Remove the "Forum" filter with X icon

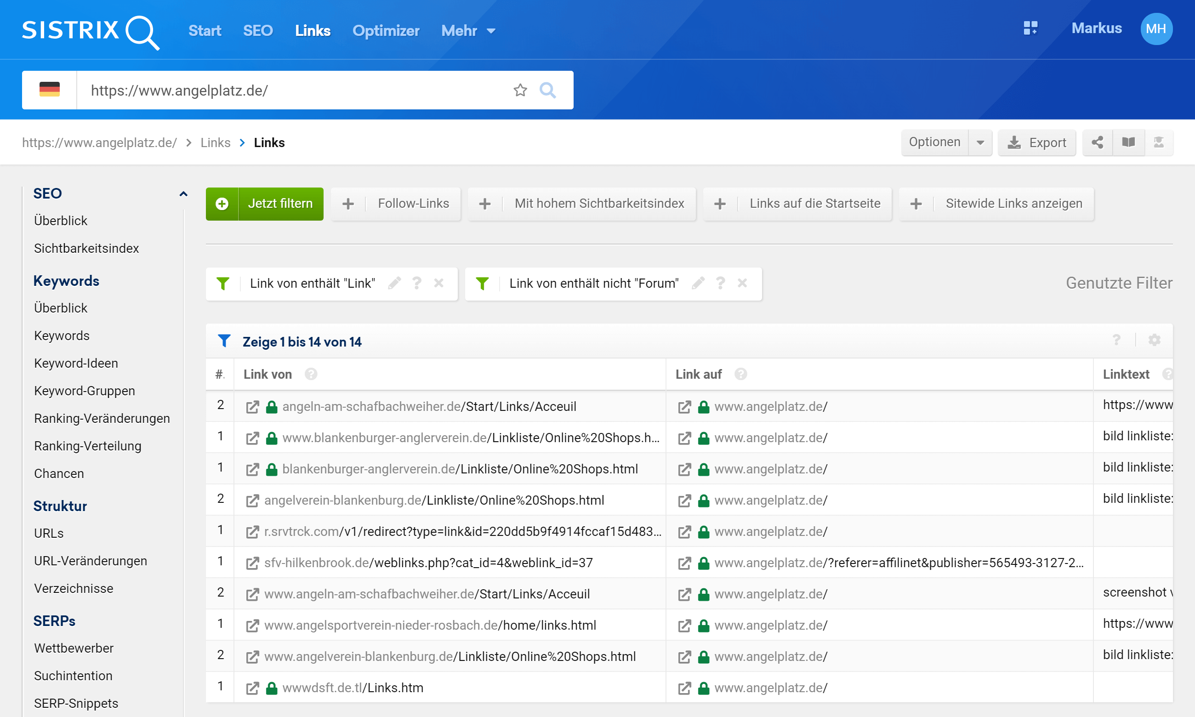[742, 283]
